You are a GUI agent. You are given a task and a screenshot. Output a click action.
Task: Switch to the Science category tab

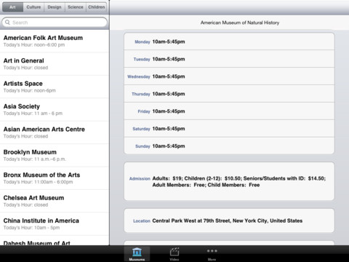tap(76, 7)
